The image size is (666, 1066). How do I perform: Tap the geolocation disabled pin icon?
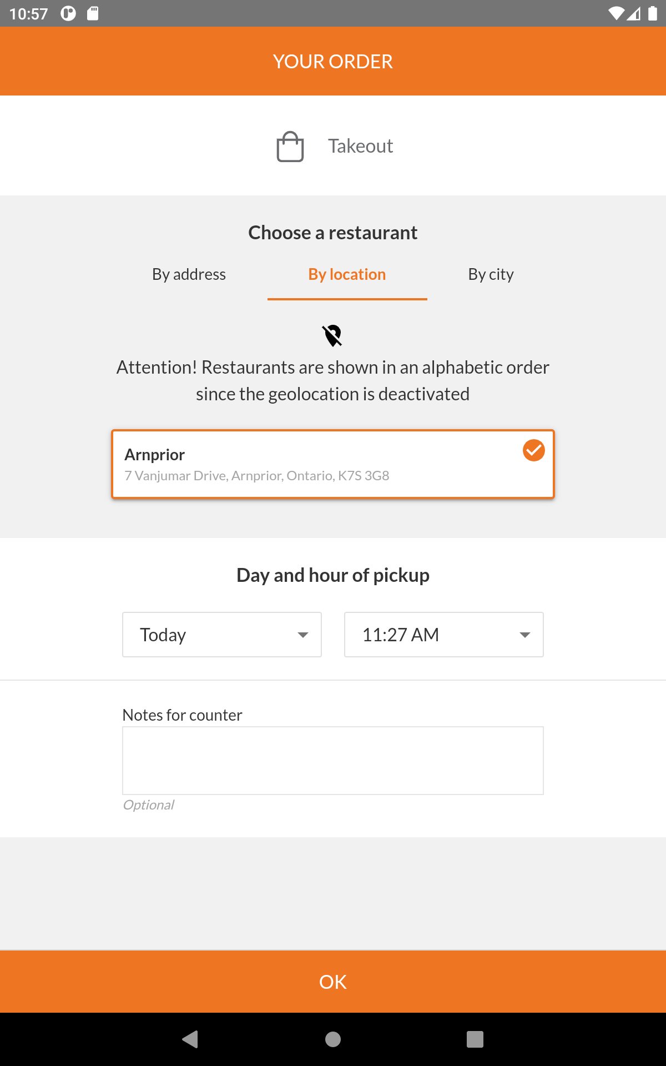(332, 335)
